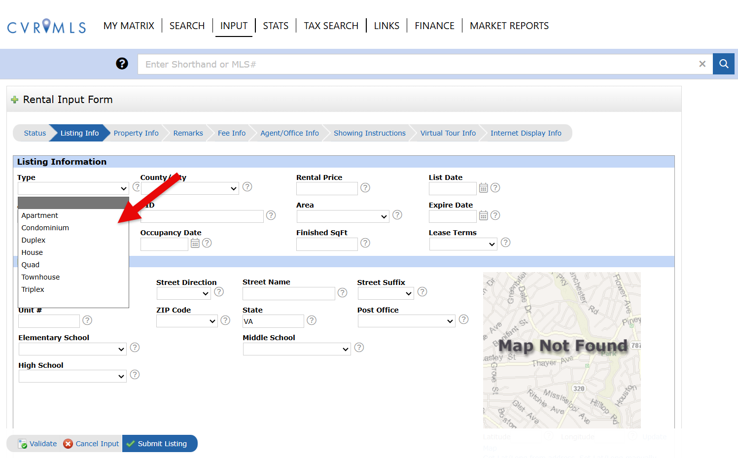Show help for Street Name field
Viewport: 738px width, 458px height.
click(x=343, y=293)
